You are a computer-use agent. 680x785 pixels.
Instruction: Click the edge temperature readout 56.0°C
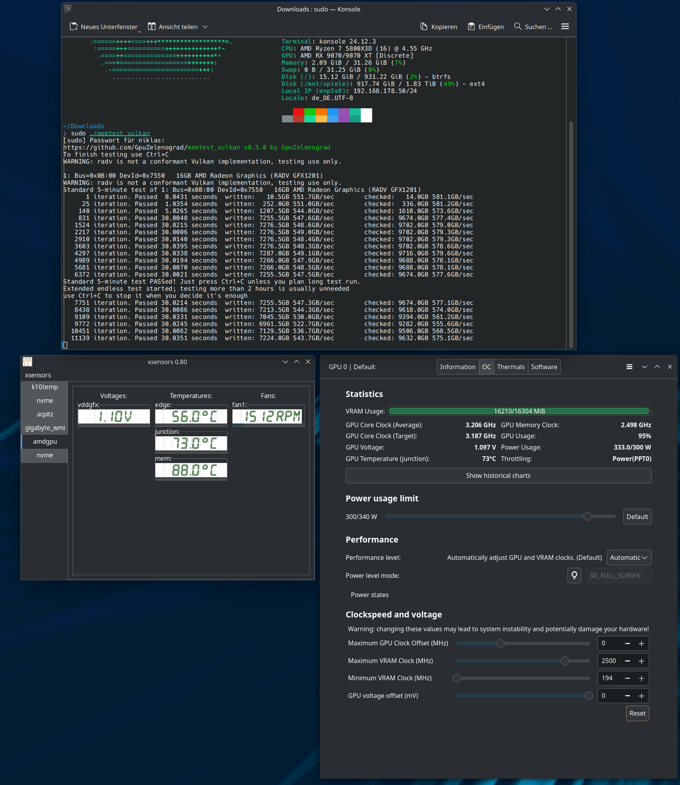pos(191,416)
